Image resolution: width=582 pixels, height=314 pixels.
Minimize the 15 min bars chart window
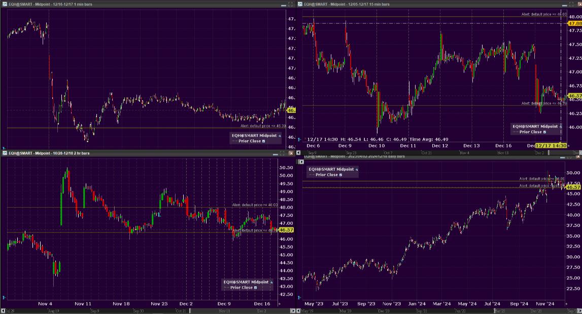564,5
